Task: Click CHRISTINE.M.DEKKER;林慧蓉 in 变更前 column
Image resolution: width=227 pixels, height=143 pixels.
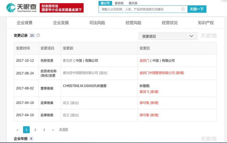Action: pyautogui.click(x=85, y=86)
